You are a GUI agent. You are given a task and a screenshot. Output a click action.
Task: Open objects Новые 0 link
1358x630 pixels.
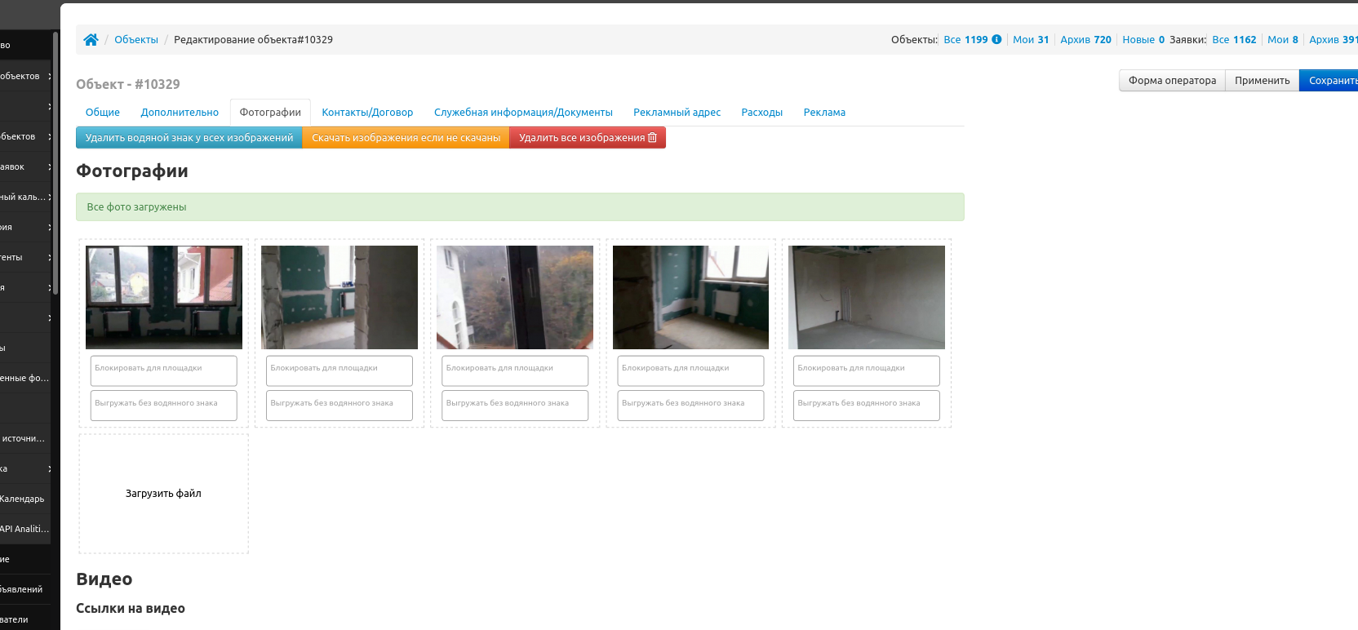coord(1143,39)
